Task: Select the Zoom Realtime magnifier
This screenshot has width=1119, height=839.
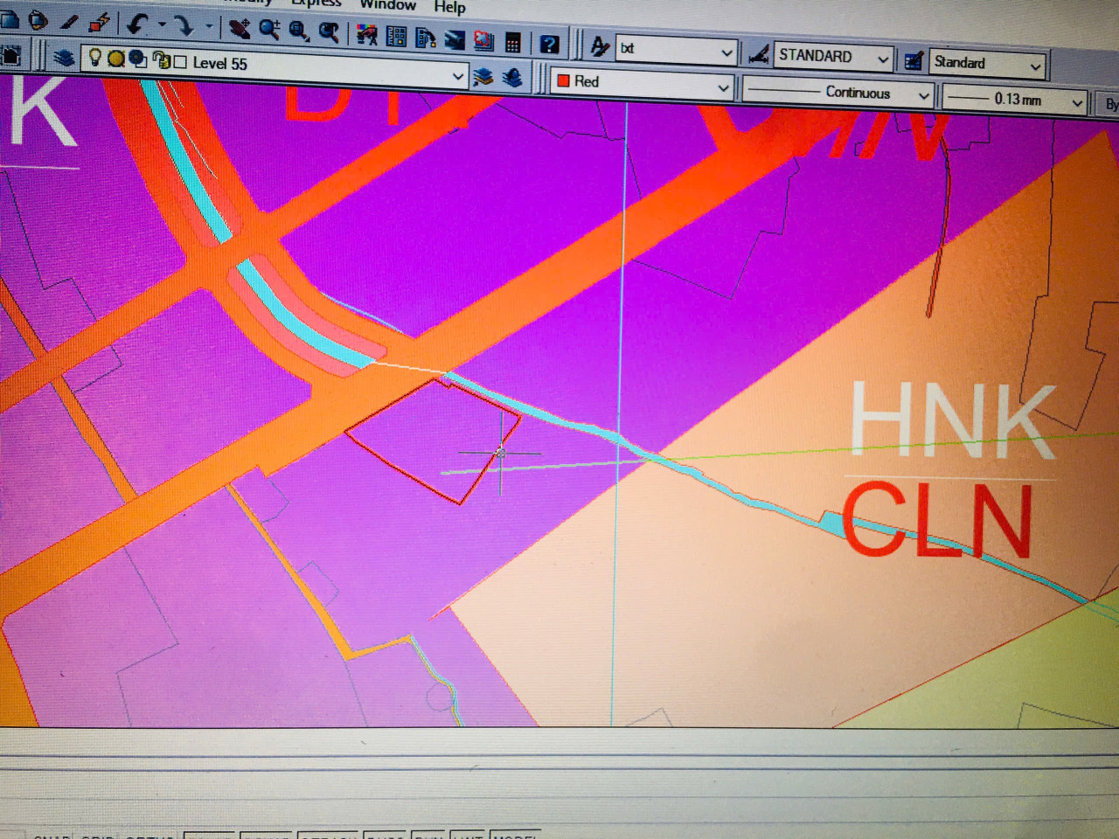Action: [269, 30]
